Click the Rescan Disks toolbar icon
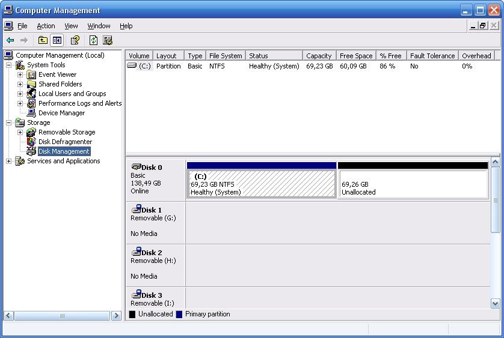The height and width of the screenshot is (338, 504). pos(108,40)
